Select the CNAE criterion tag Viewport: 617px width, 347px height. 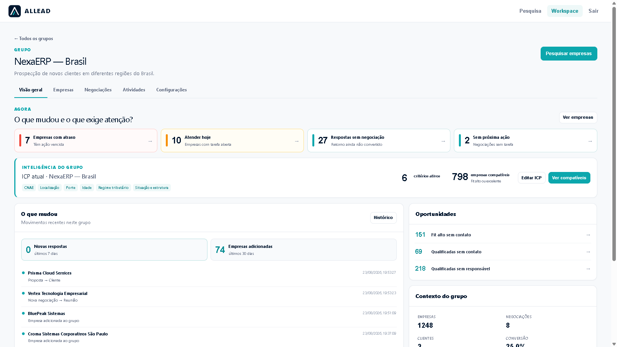[29, 188]
